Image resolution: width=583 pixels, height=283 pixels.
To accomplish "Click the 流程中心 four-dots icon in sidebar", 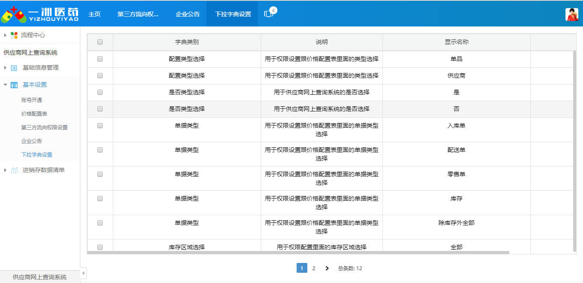I will coord(14,35).
